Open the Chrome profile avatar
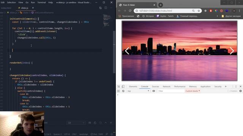This screenshot has width=243, height=136. [x=234, y=11]
